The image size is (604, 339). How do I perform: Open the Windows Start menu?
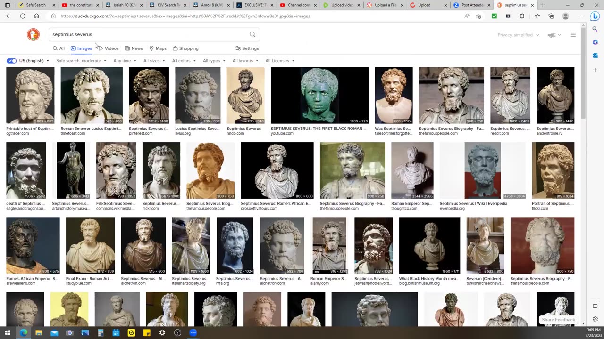click(8, 333)
